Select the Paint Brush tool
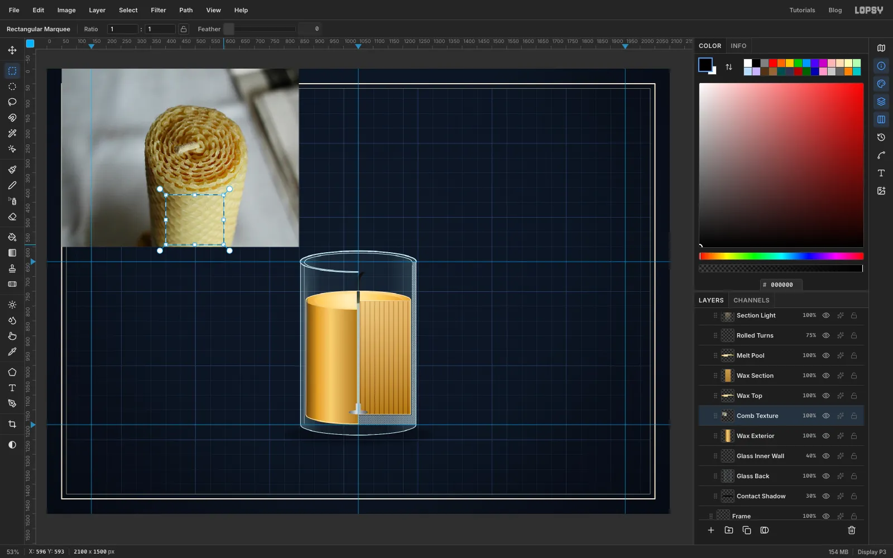The width and height of the screenshot is (893, 558). (x=12, y=170)
